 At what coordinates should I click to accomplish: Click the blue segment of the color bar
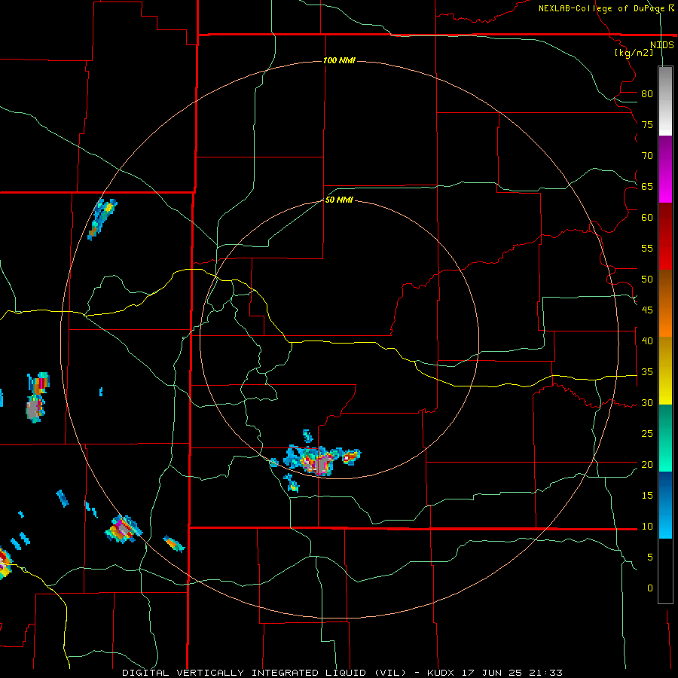point(665,505)
